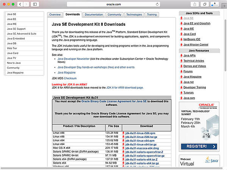Click the red icon beside Java APIs
The image size is (227, 170).
(182, 56)
